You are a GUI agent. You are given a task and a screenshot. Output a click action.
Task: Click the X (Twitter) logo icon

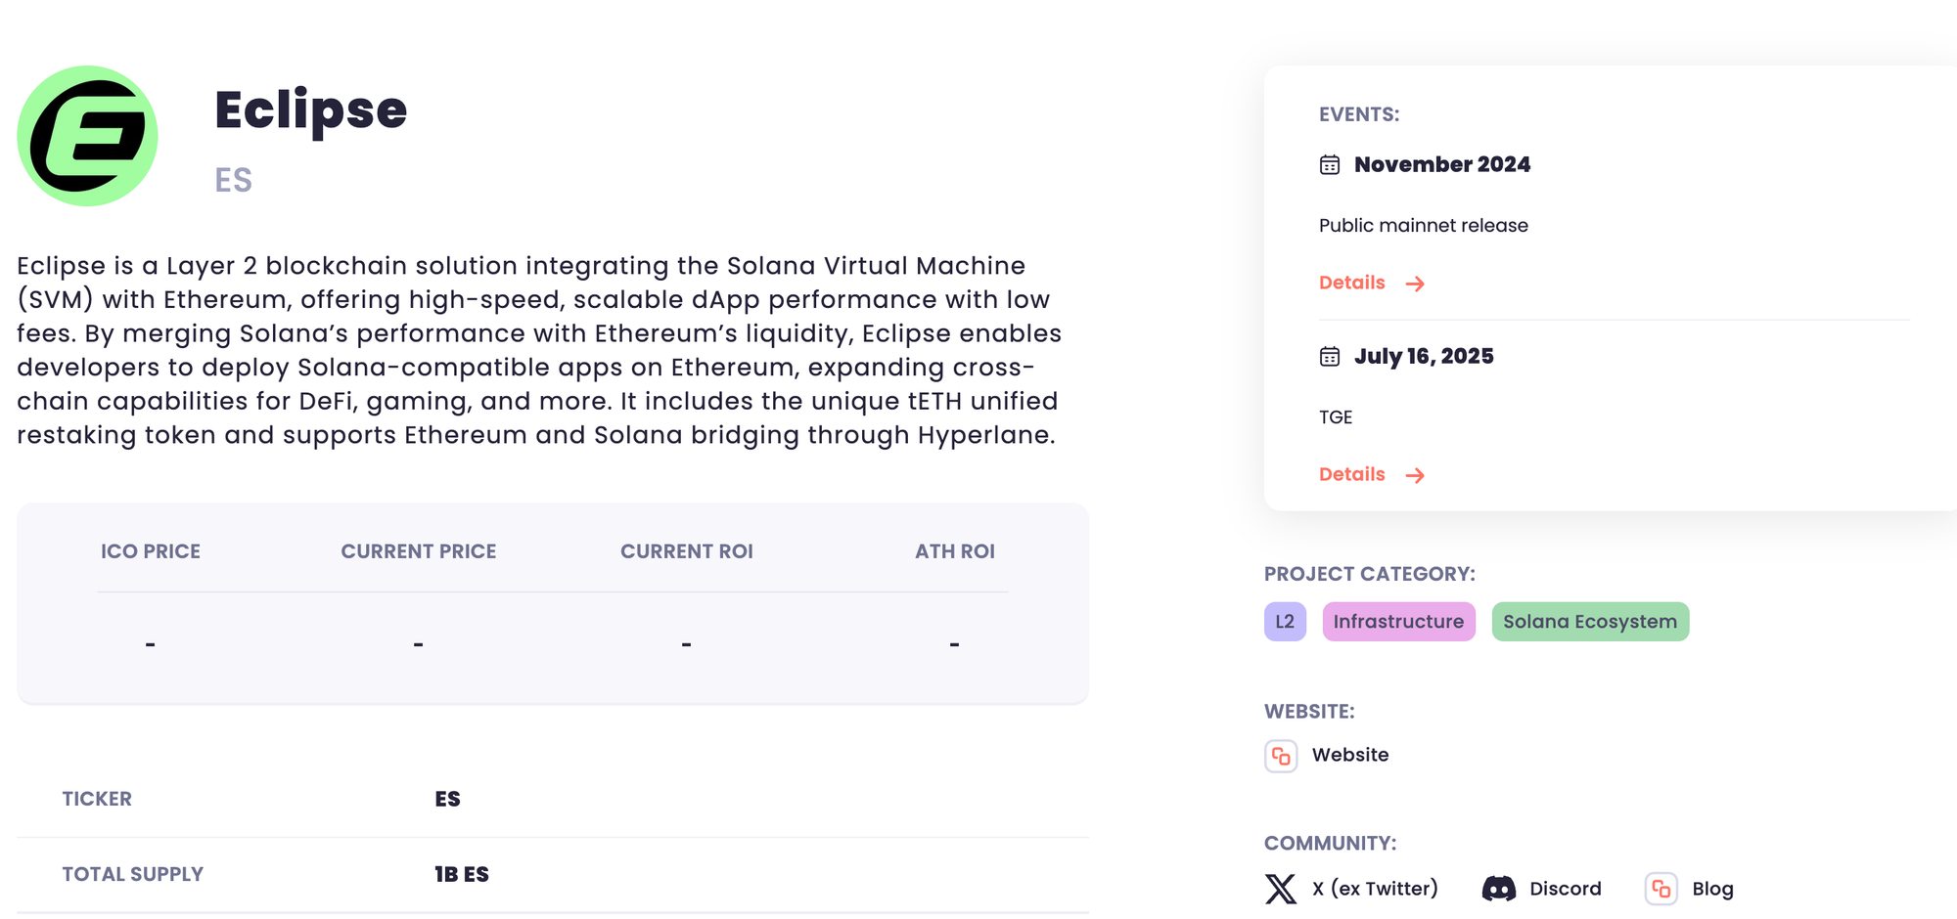[x=1281, y=889]
